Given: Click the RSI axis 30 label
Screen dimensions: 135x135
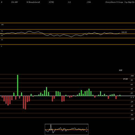Looking at the screenshot, I should 2,40.
